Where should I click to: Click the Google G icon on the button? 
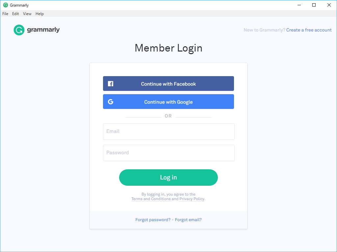point(111,102)
